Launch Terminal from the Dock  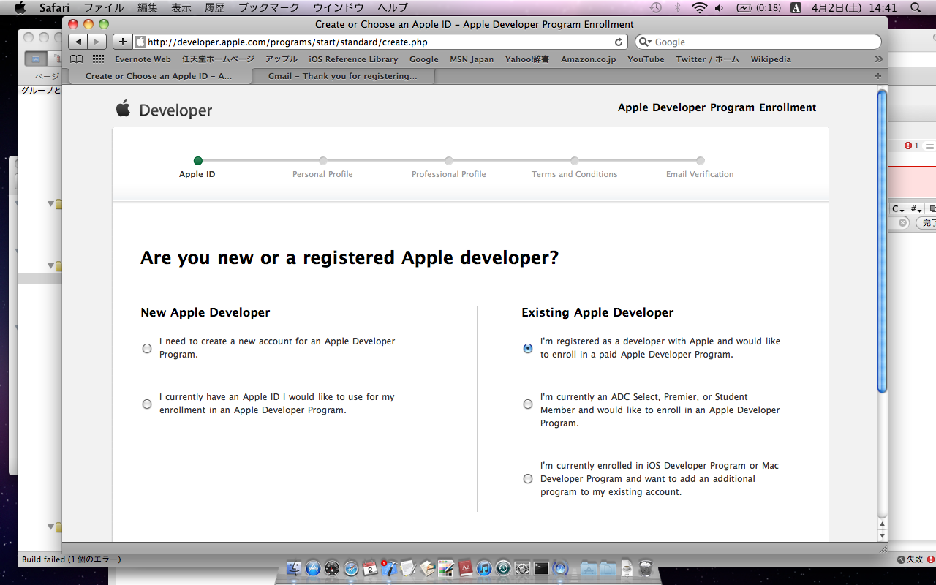[x=541, y=568]
